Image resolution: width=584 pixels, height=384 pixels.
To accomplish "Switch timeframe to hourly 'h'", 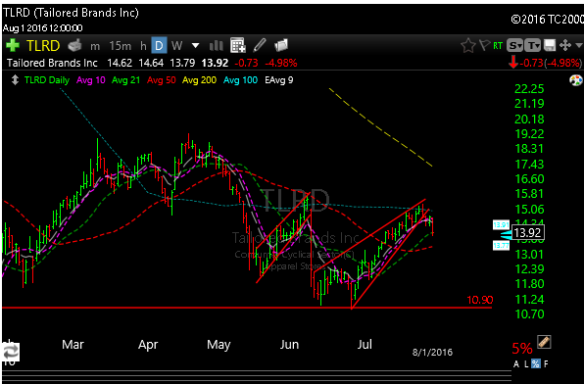I will [143, 46].
